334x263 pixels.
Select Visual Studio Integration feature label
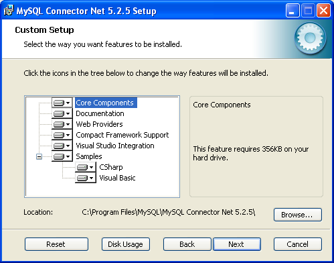pos(115,146)
